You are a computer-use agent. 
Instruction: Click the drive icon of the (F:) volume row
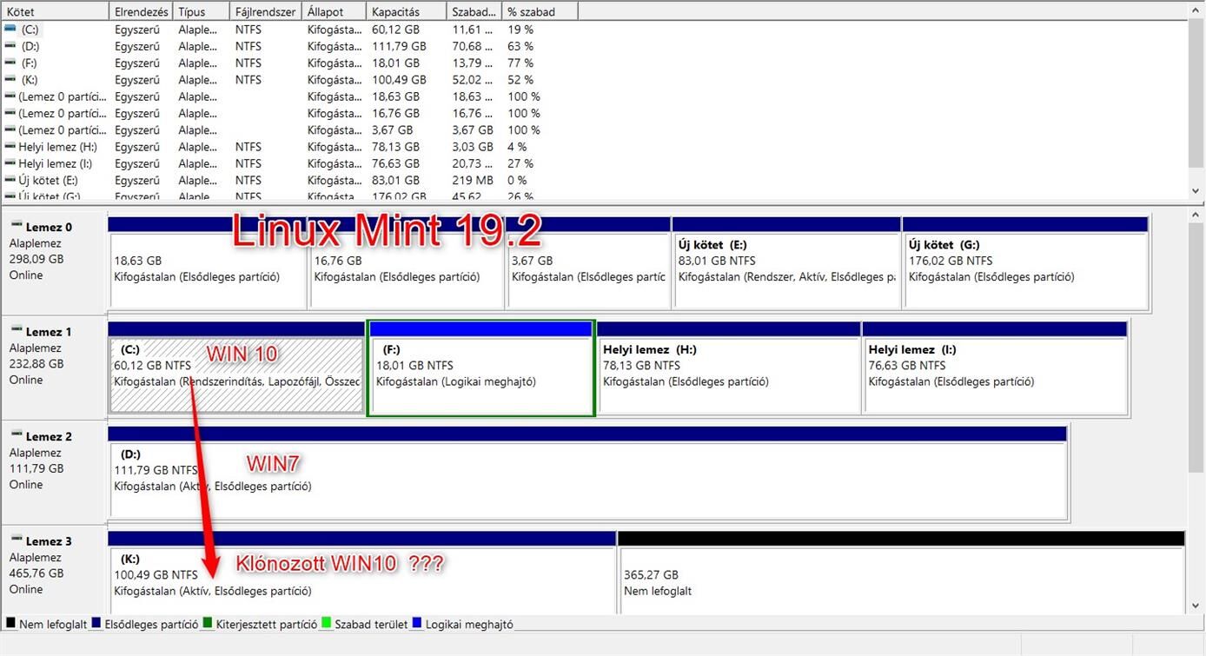[10, 63]
